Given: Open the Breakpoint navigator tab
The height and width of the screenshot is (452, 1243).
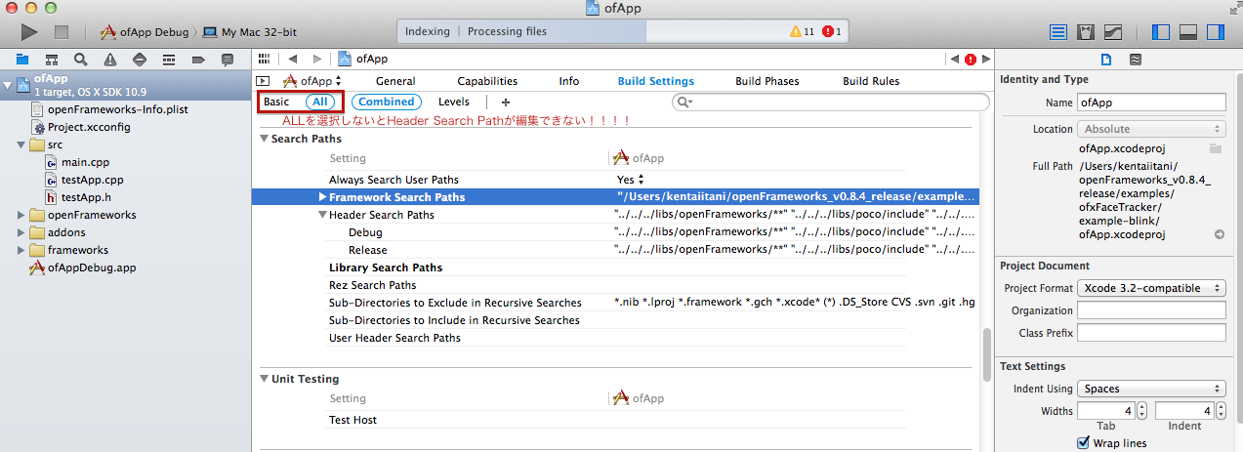Looking at the screenshot, I should (197, 60).
